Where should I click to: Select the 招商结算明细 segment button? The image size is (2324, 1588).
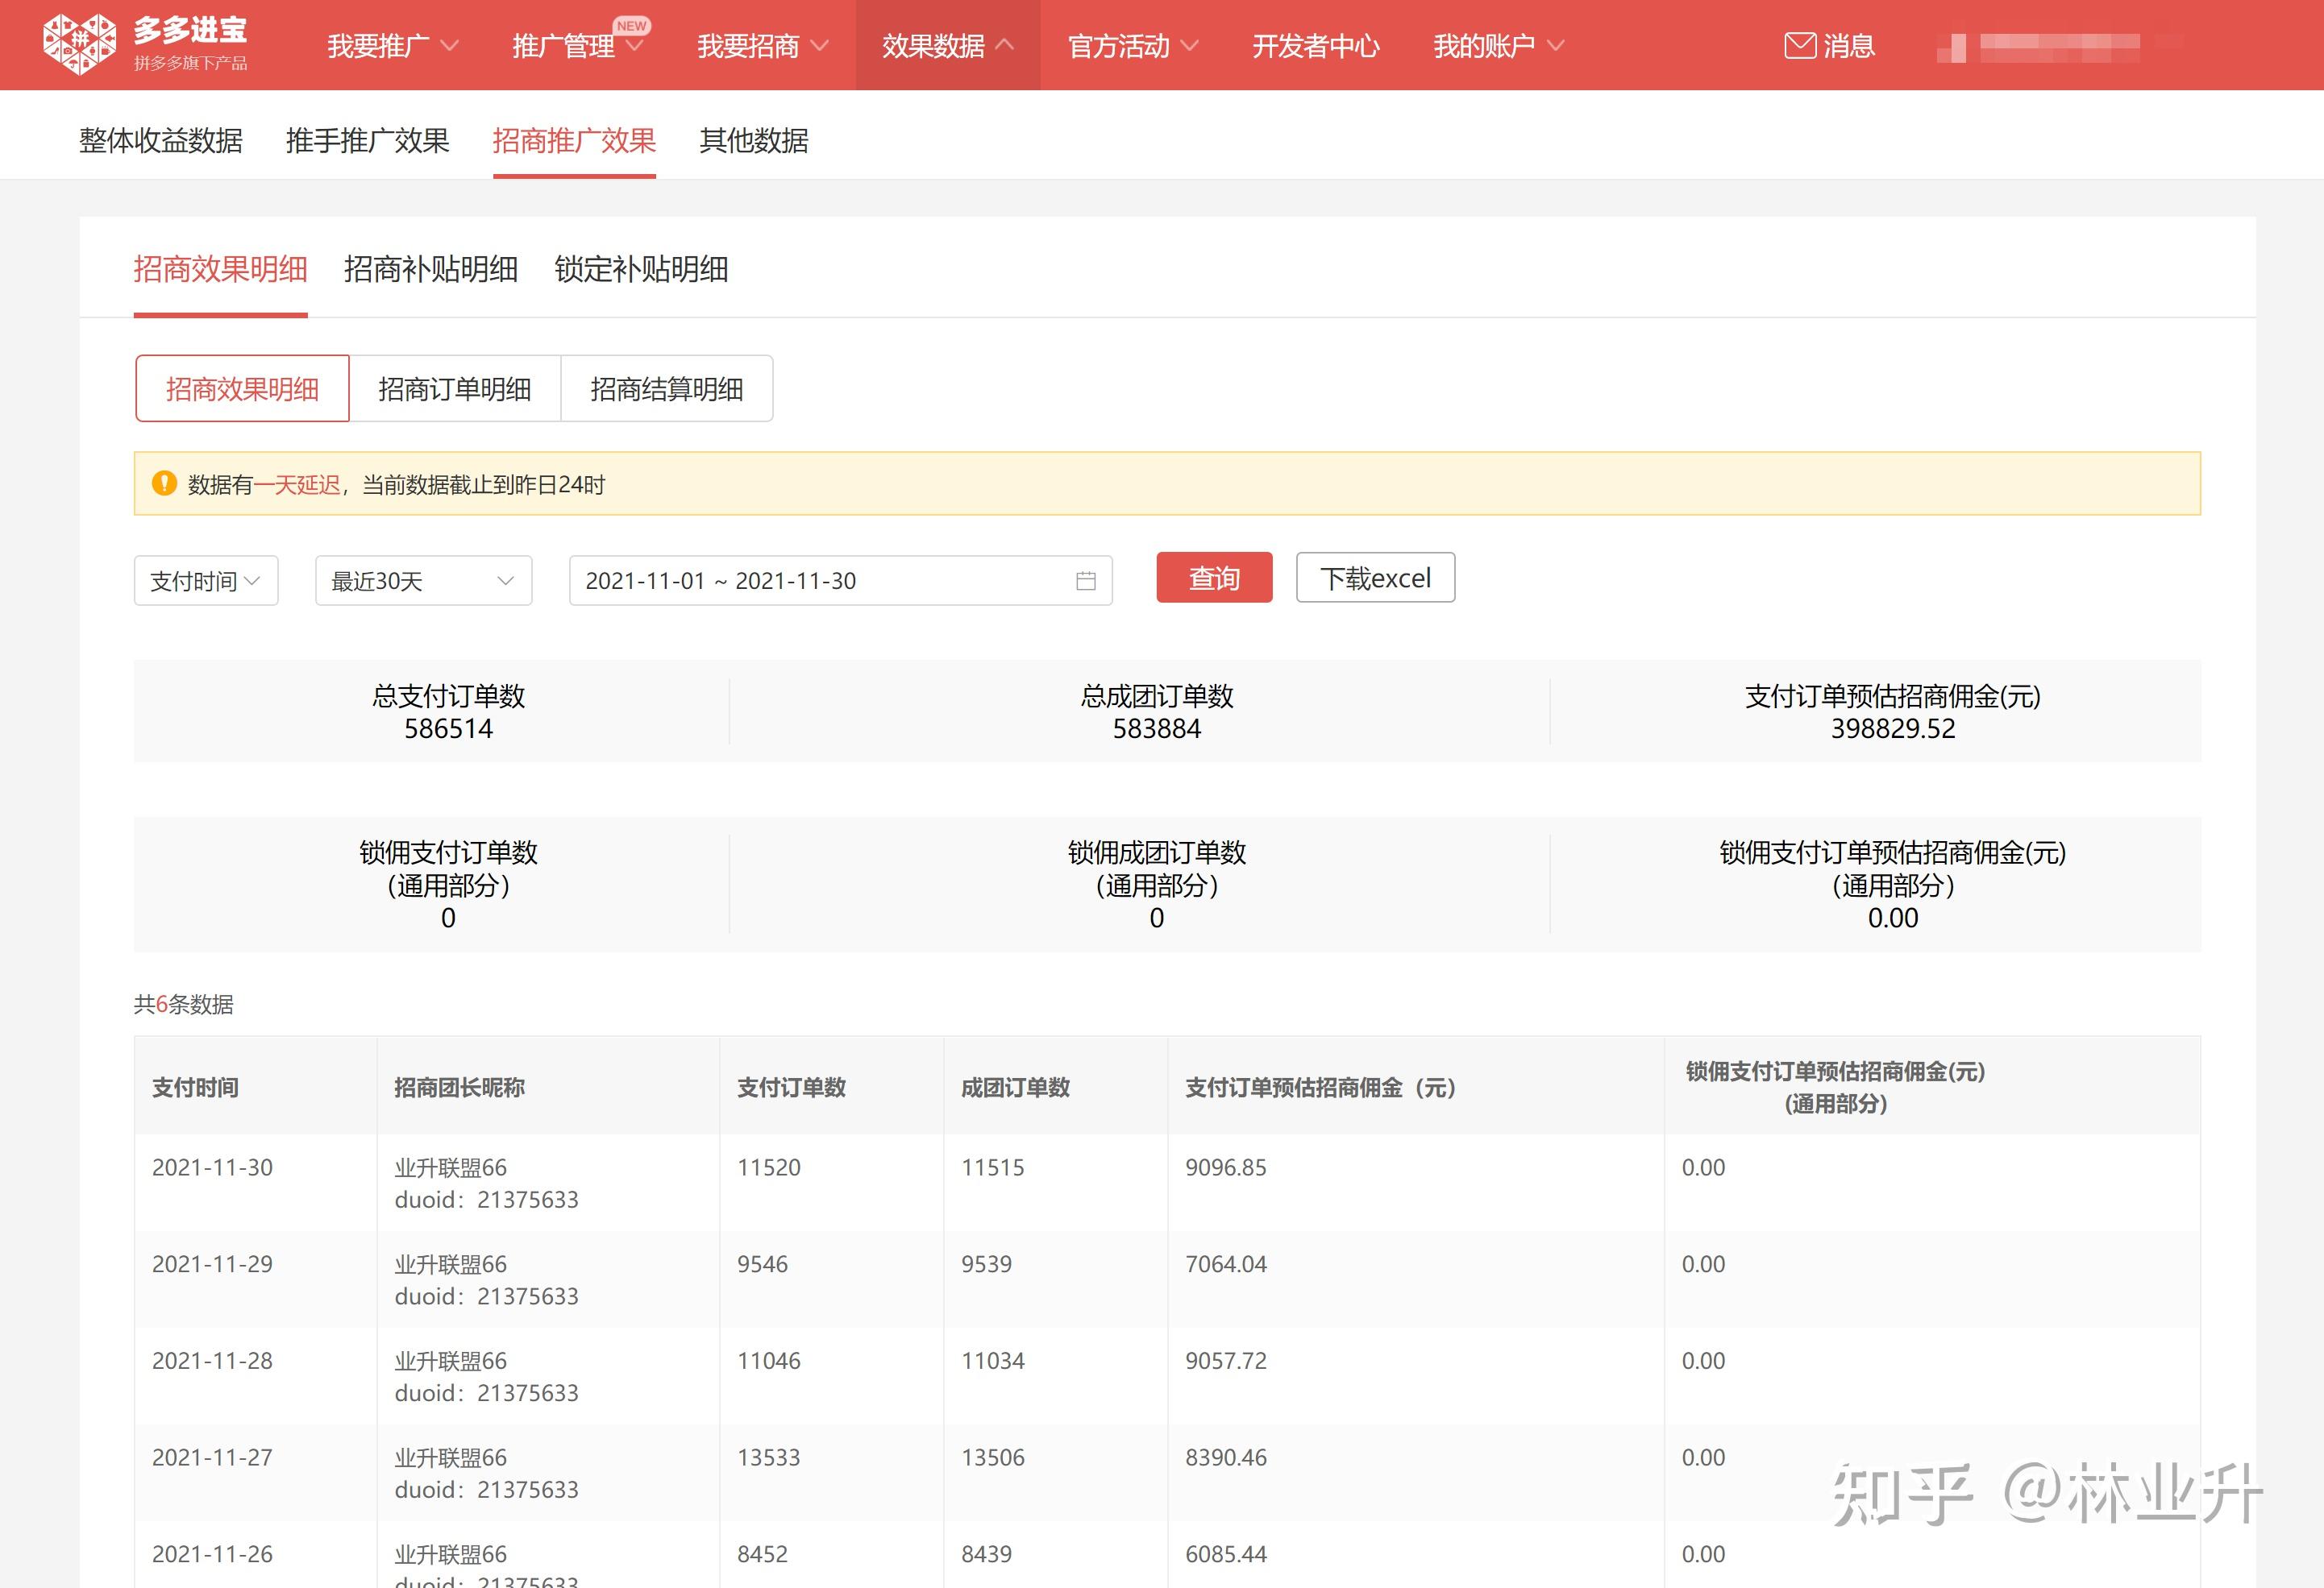667,389
